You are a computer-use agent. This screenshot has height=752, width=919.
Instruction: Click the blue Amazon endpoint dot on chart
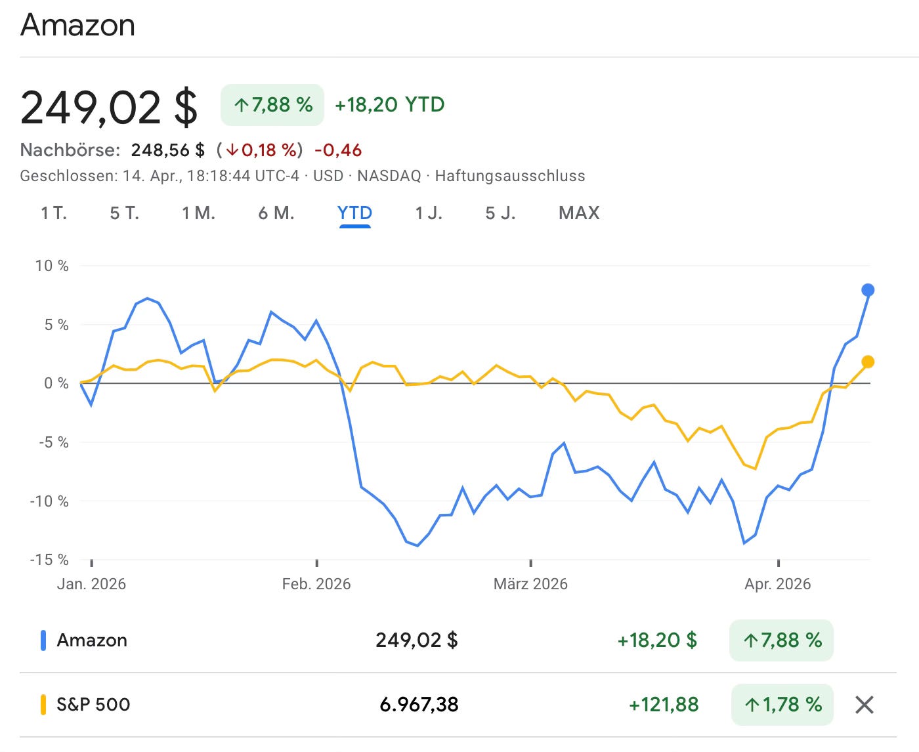point(868,290)
